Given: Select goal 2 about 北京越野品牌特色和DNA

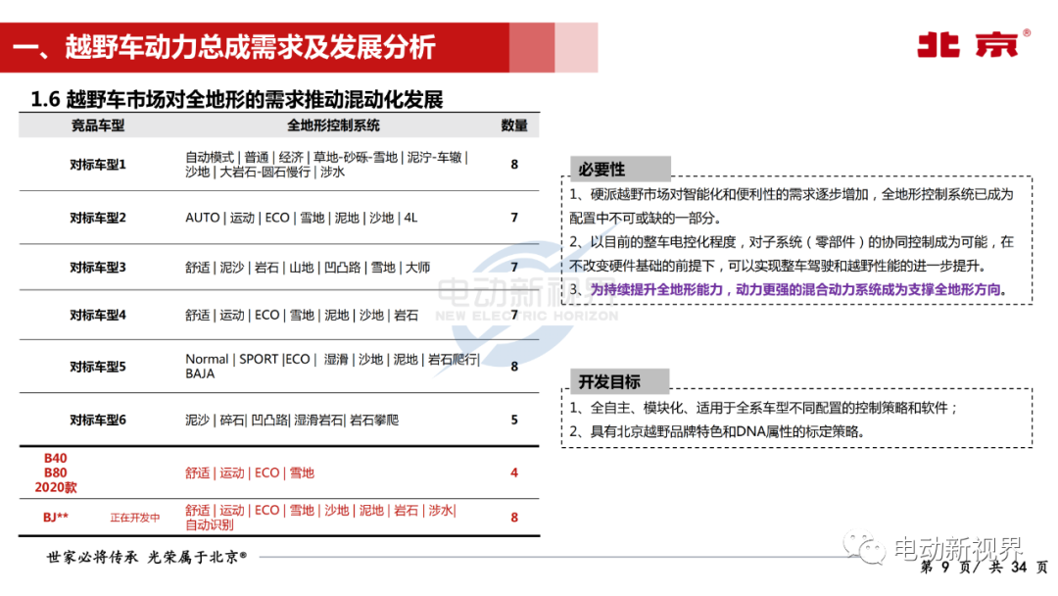Looking at the screenshot, I should pyautogui.click(x=717, y=431).
